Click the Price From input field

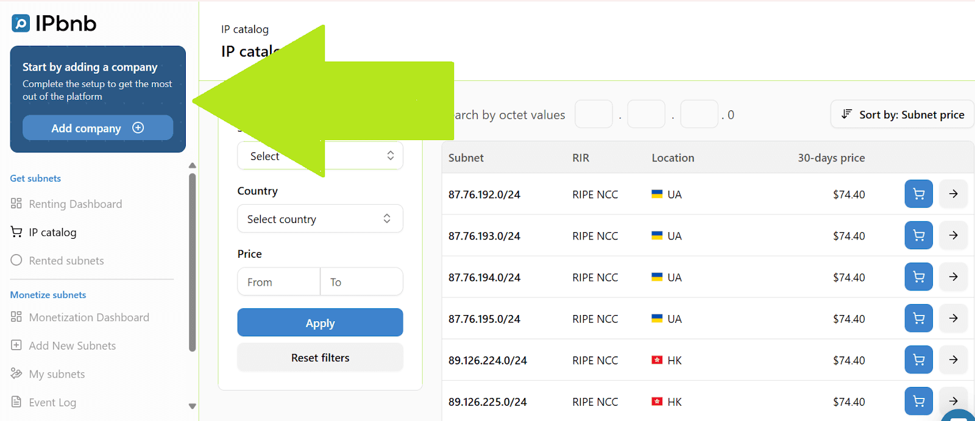pos(278,282)
